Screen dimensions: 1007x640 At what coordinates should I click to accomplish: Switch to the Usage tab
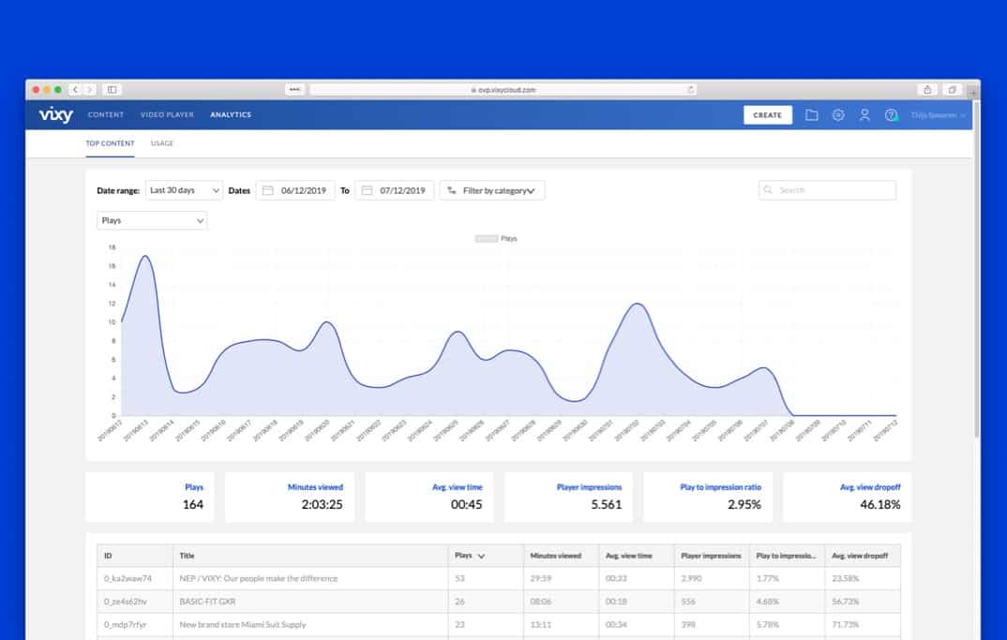162,143
